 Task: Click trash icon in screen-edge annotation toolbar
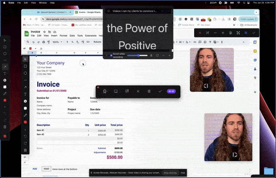[x=5, y=127]
